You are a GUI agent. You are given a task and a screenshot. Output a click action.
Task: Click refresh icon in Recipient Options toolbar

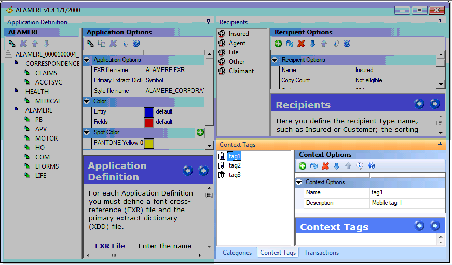pos(290,44)
